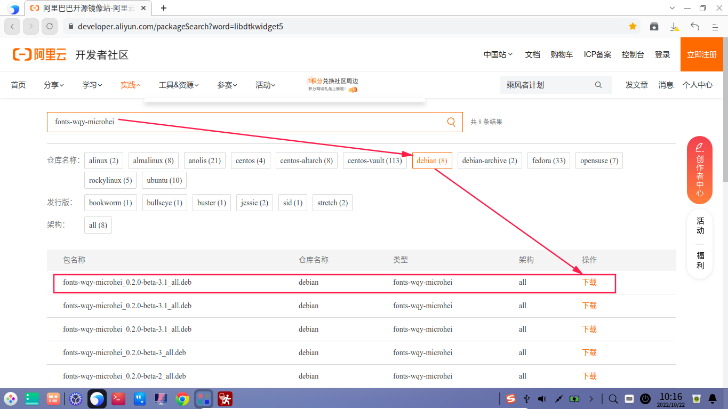Toggle the bookworm (1) release filter
Viewport: 728px width, 409px height.
[110, 202]
